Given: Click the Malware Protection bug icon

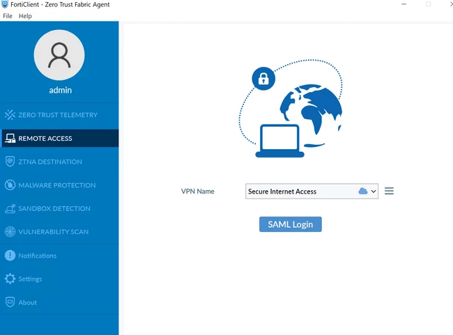Looking at the screenshot, I should (x=10, y=185).
